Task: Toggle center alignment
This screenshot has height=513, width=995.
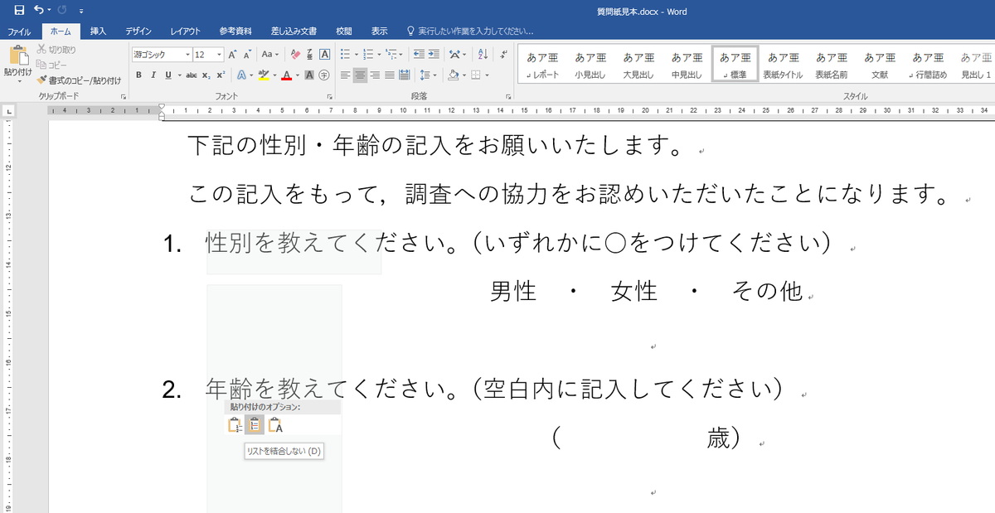Action: pyautogui.click(x=360, y=75)
